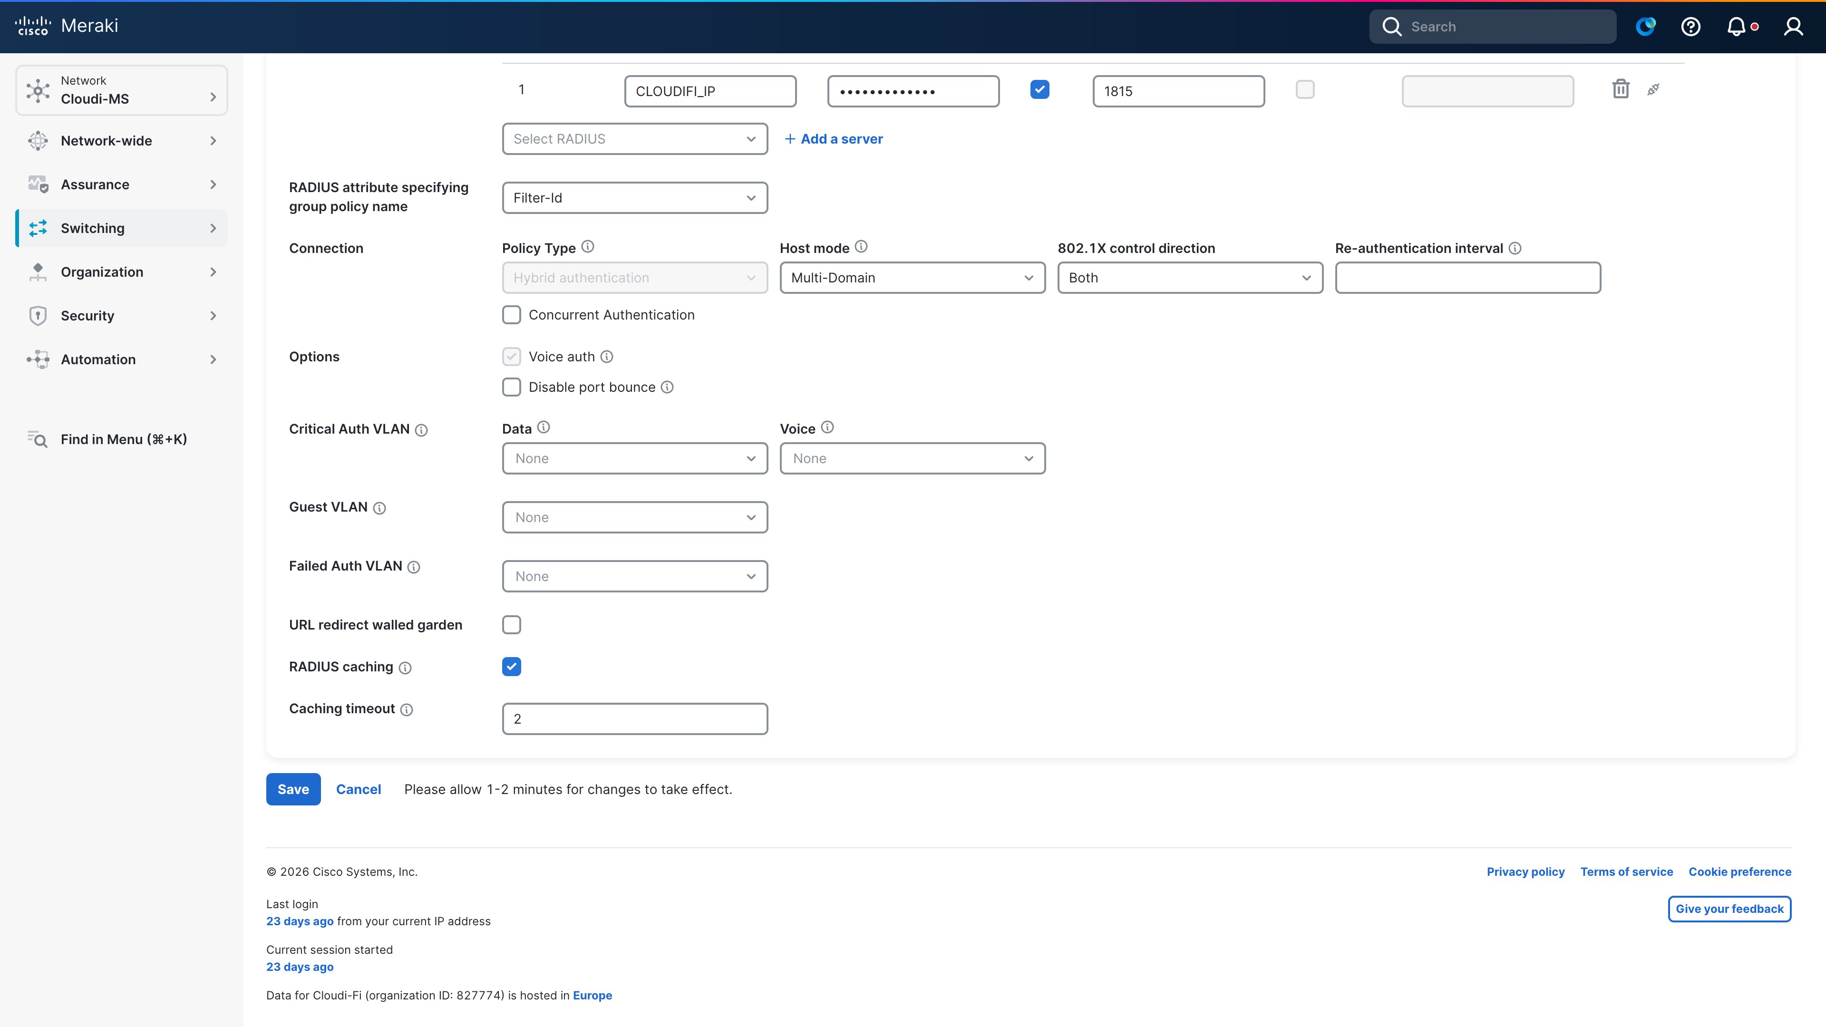
Task: Click the Network-wide globe icon
Action: 38,140
